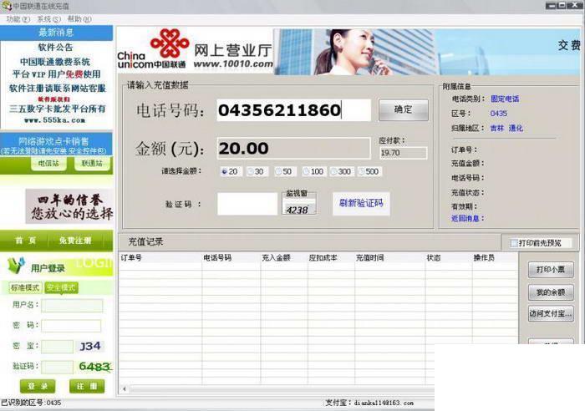Click the 状态 column header
The image size is (585, 411).
(449, 258)
